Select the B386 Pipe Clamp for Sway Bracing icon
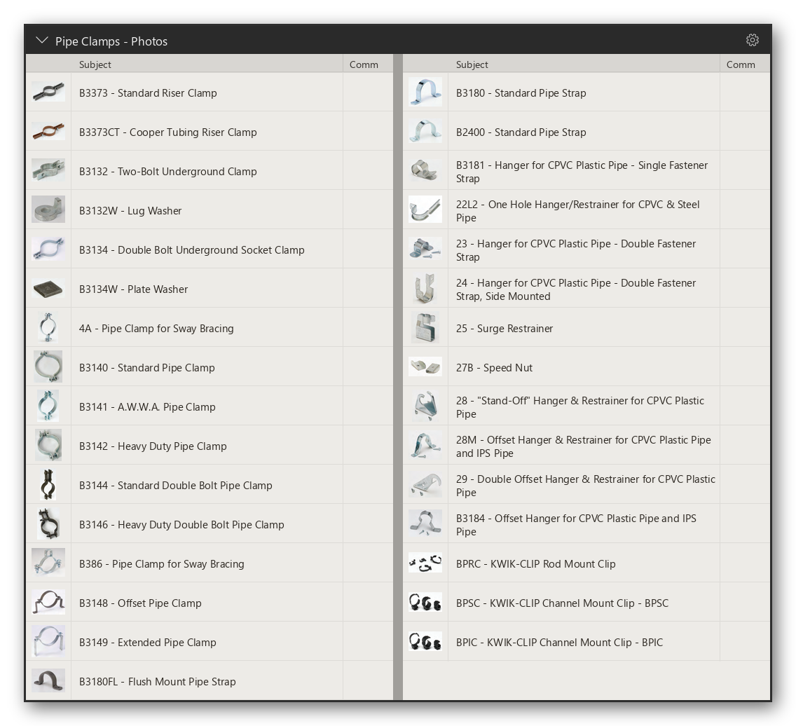This screenshot has height=726, width=796. pos(48,563)
